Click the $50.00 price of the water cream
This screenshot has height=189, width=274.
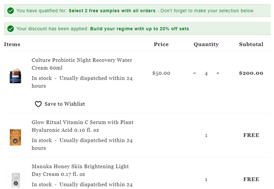click(161, 73)
